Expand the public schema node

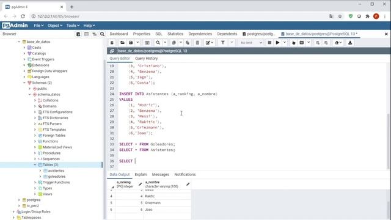[29, 89]
